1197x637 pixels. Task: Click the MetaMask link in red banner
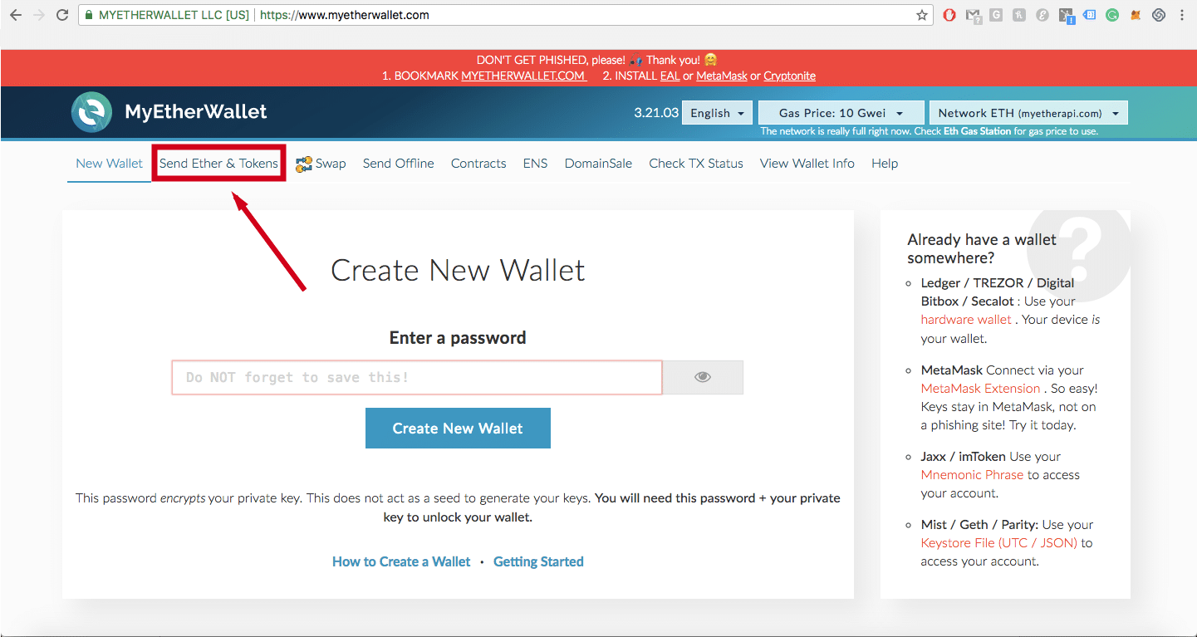click(x=722, y=76)
